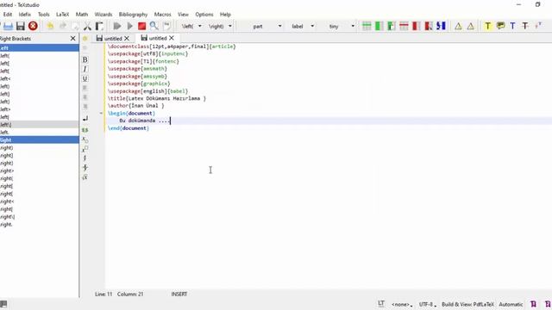Open the Macros menu
Viewport: 552px width, 310px height.
(163, 15)
